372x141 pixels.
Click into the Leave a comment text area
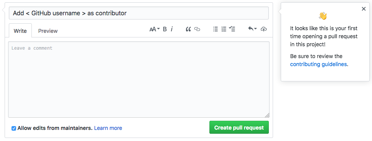(x=139, y=79)
